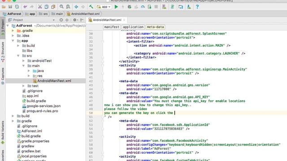This screenshot has width=287, height=161.
Task: Click the Copy icon in toolbar
Action: tap(47, 7)
